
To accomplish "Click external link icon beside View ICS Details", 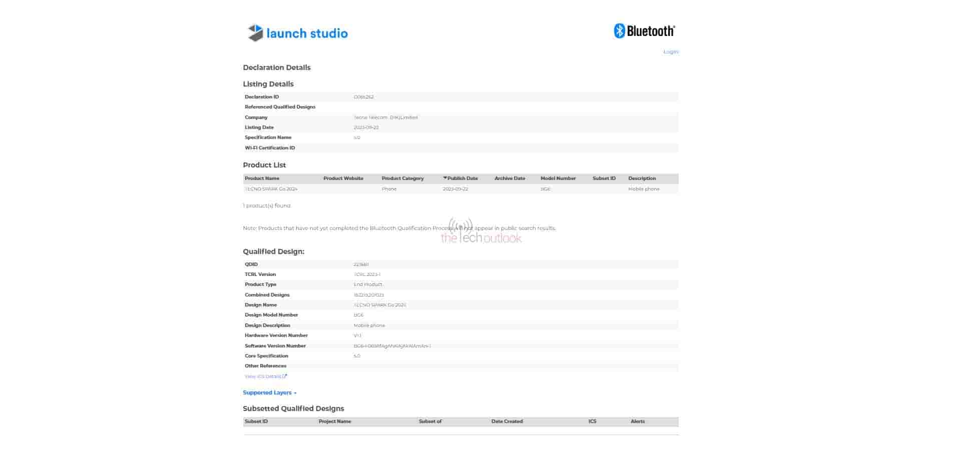I will pyautogui.click(x=285, y=376).
